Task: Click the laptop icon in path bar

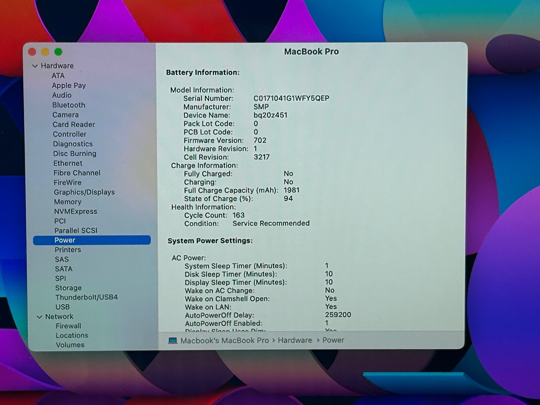Action: tap(173, 341)
